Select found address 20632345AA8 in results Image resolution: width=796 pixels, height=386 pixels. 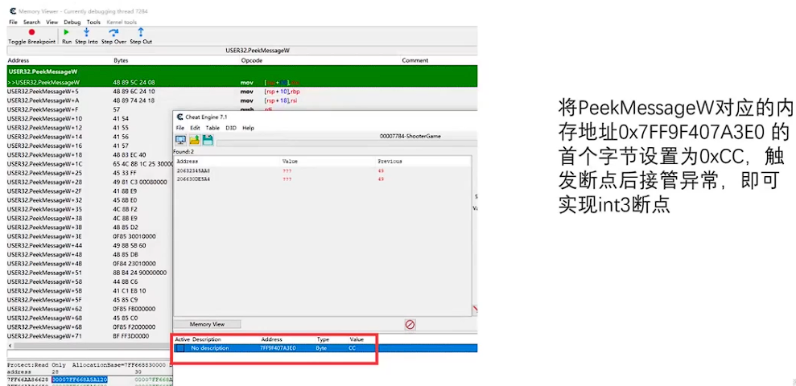[x=193, y=171]
